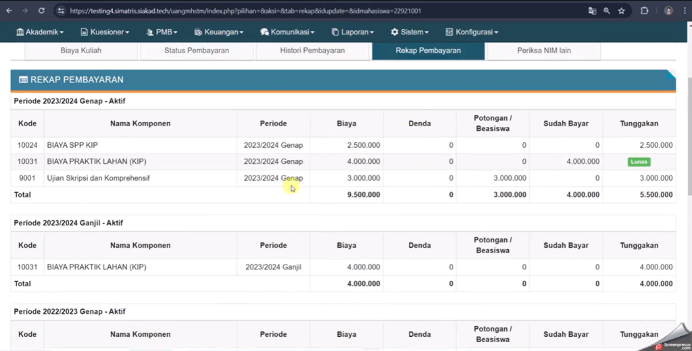
Task: Click the zoom magnifier icon in address bar
Action: 607,11
